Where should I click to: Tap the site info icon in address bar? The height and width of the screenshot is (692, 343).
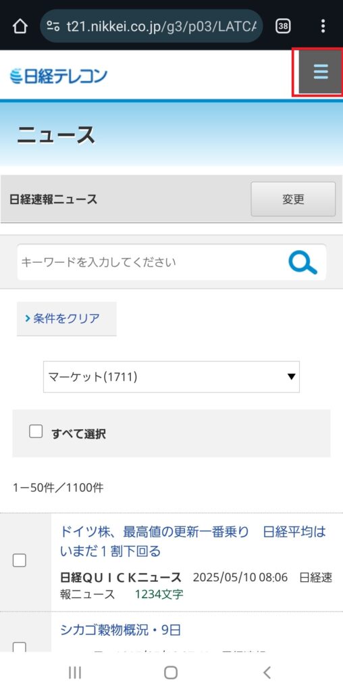(53, 26)
